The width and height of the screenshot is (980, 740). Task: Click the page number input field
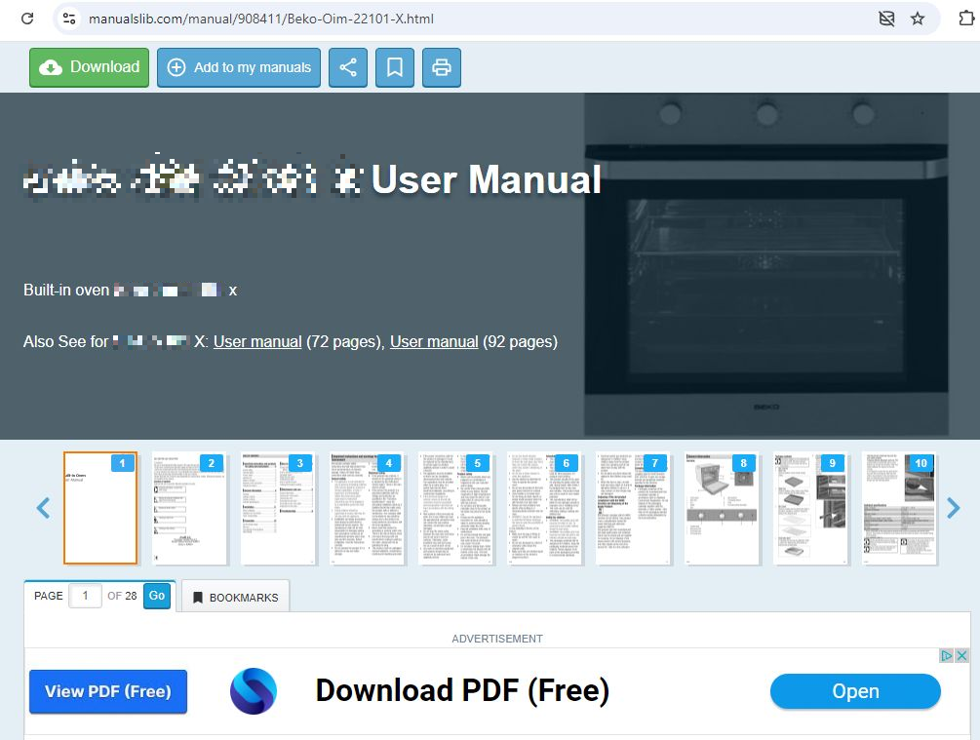(85, 596)
